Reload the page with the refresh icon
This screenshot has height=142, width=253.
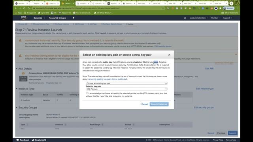[x=24, y=8]
